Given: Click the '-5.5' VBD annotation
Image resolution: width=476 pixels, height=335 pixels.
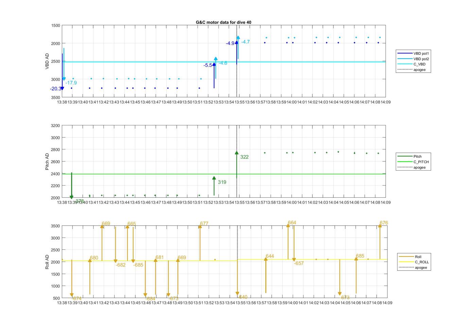Looking at the screenshot, I should (x=208, y=65).
